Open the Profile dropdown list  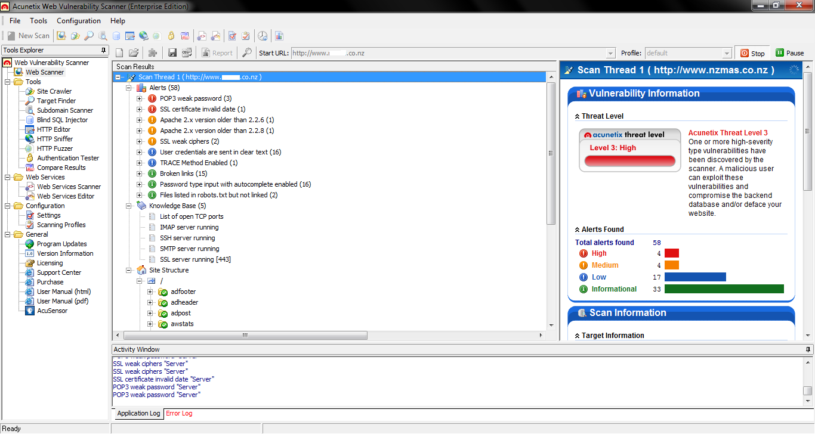(x=727, y=53)
